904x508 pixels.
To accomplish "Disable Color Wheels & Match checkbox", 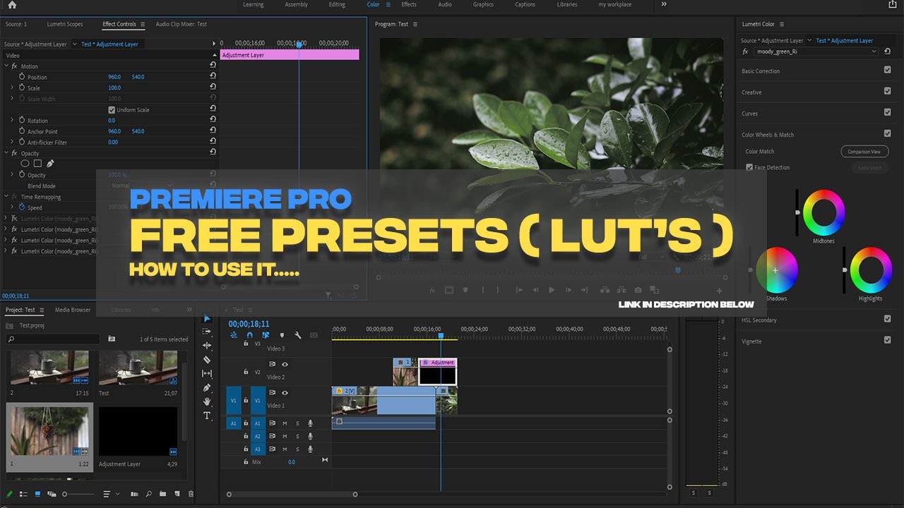I will click(887, 133).
